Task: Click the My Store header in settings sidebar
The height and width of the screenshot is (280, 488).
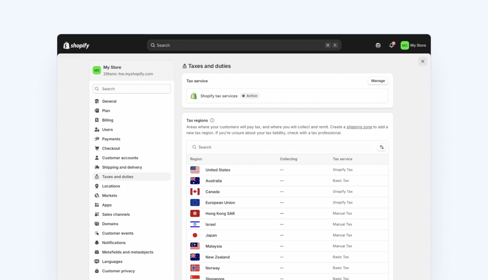Action: 131,70
